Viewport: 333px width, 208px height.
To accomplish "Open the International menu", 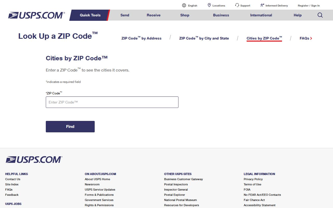I will (261, 15).
